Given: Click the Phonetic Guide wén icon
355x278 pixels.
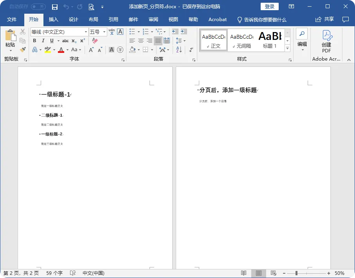Looking at the screenshot, I should click(x=112, y=32).
